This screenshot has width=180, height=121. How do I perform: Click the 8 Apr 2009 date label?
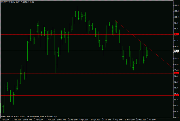(84, 120)
